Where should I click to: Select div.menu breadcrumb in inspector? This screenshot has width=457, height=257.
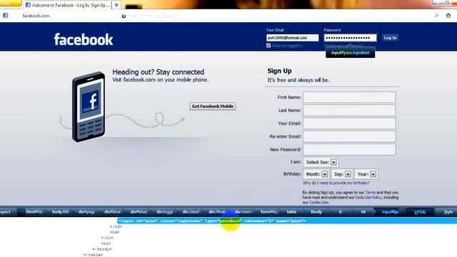tap(243, 212)
